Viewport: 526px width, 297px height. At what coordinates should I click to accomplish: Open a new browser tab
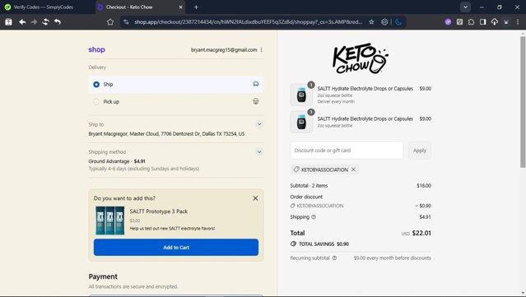click(196, 7)
